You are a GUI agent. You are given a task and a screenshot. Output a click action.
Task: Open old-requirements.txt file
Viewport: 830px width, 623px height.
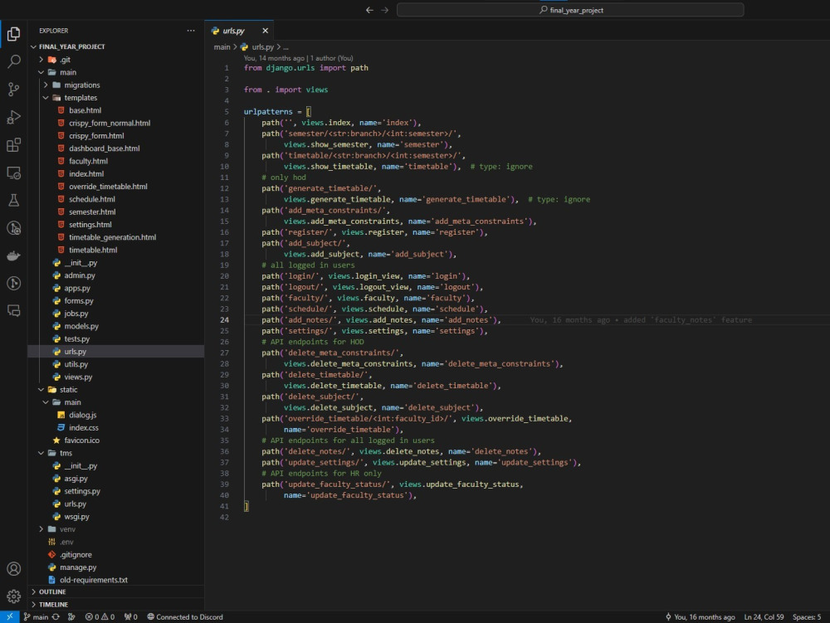tap(116, 580)
